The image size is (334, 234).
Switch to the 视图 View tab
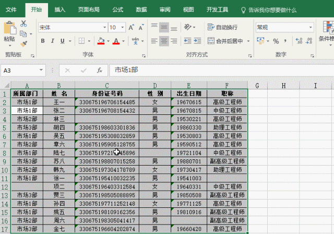click(x=188, y=9)
